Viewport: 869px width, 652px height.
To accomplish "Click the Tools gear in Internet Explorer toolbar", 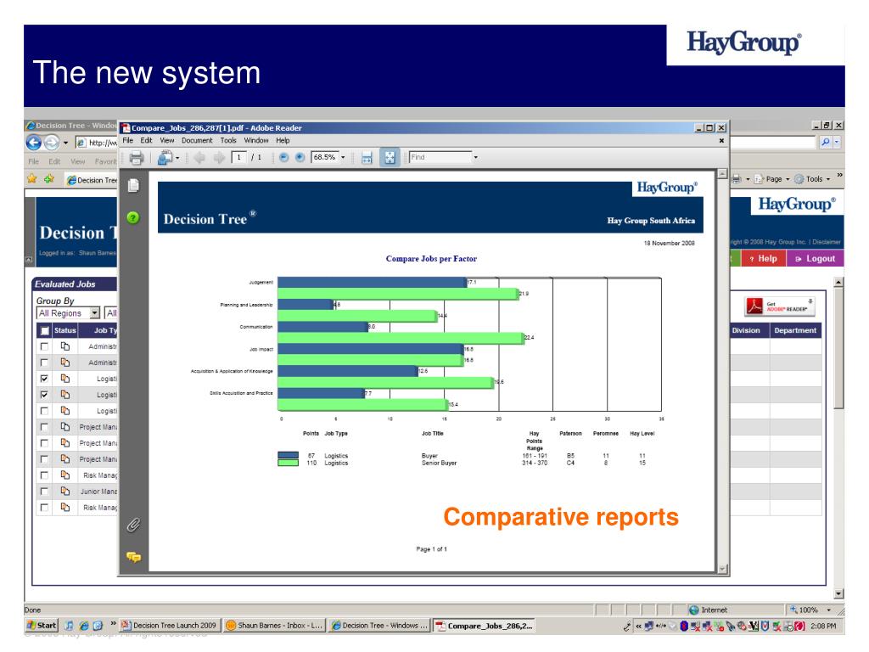I will tap(799, 179).
